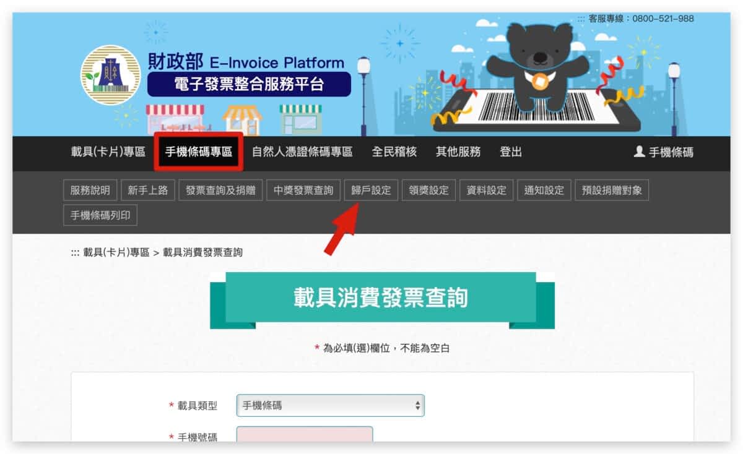Click the 手機條碼列印 button
This screenshot has width=743, height=454.
point(100,215)
